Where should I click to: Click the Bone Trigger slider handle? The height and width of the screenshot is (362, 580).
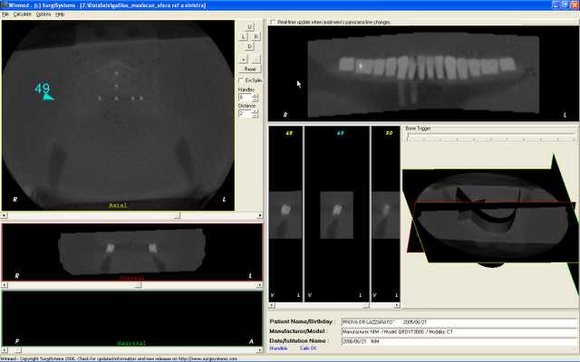[408, 137]
